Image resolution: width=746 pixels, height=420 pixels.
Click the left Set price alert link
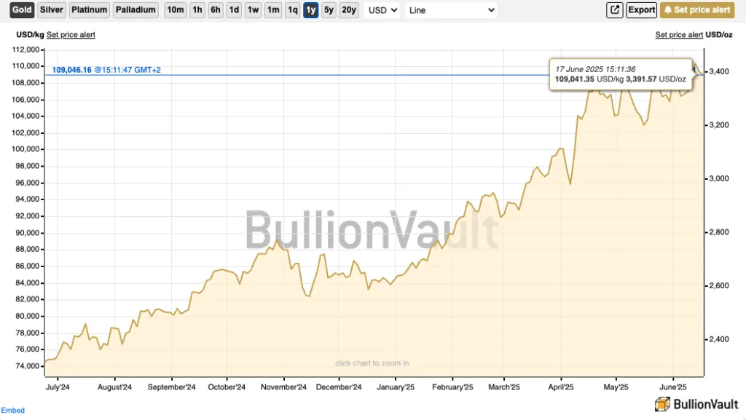[71, 35]
